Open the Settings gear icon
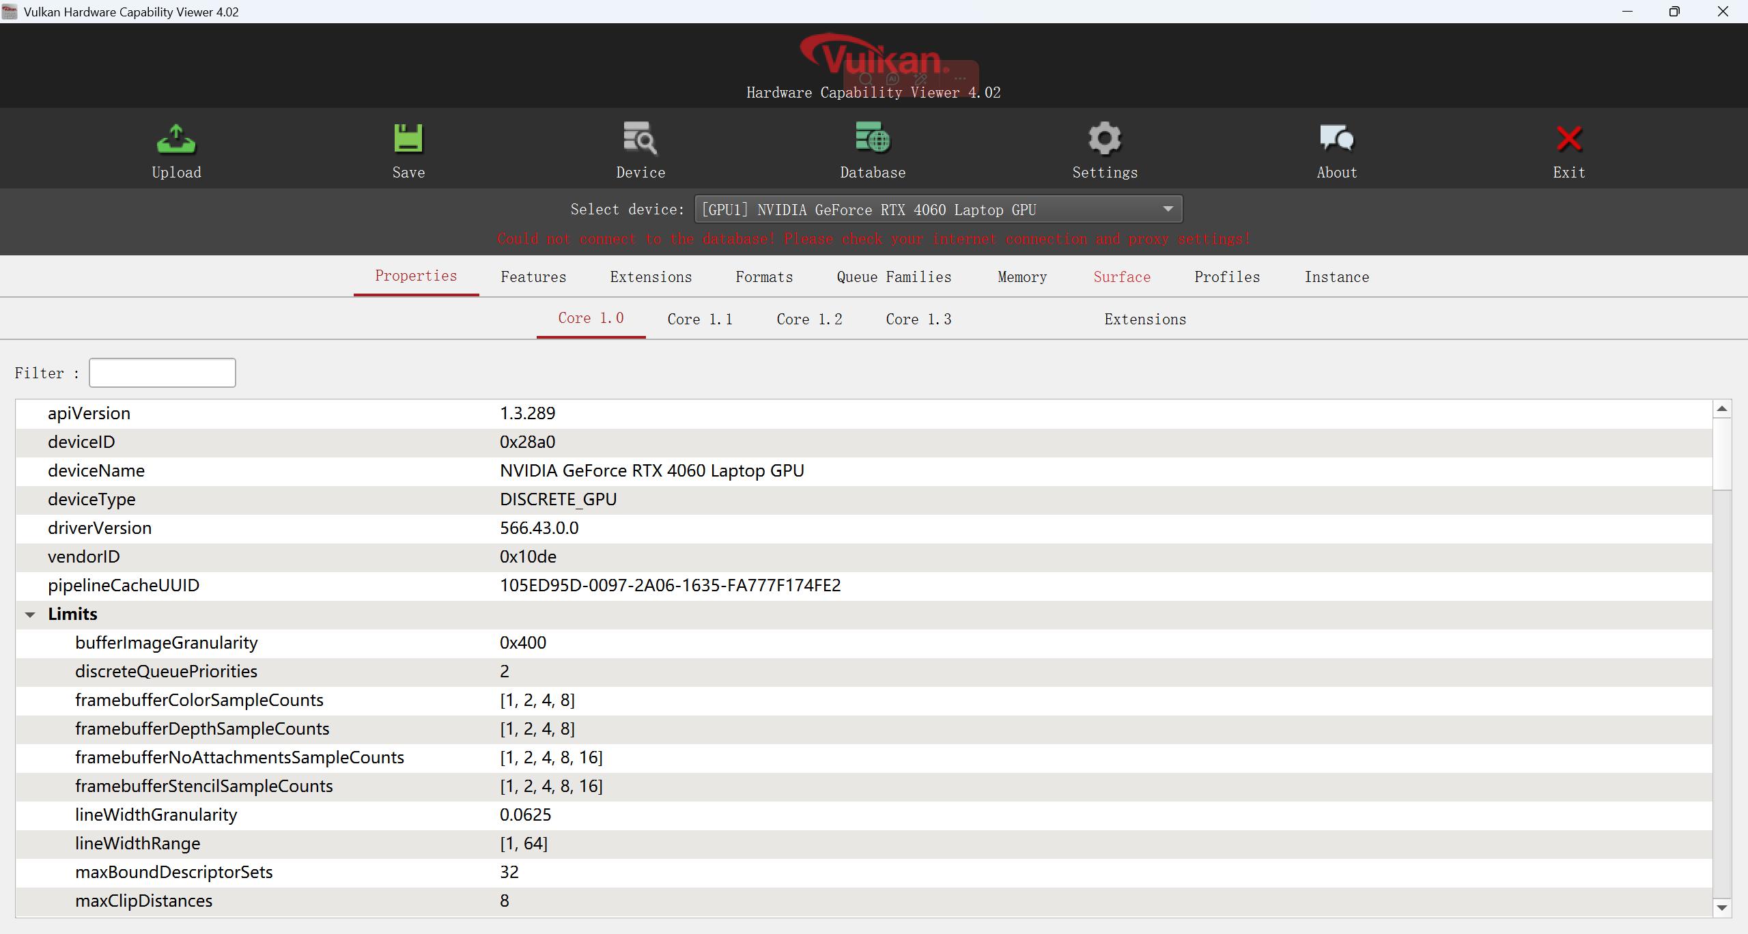Screen dimensions: 1748x934 tap(1105, 139)
